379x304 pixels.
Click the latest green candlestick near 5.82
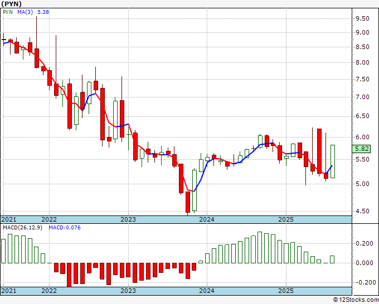point(333,161)
